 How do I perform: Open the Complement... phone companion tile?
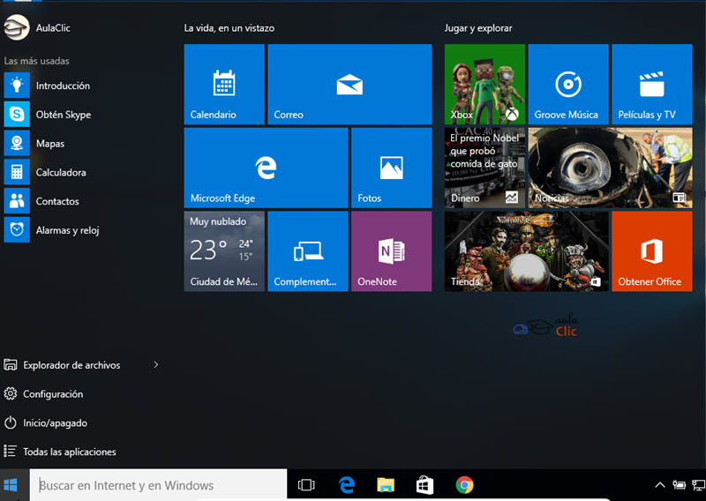[x=308, y=251]
